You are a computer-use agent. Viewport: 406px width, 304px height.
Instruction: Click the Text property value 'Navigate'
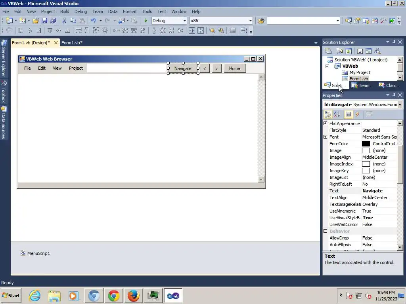(x=372, y=191)
